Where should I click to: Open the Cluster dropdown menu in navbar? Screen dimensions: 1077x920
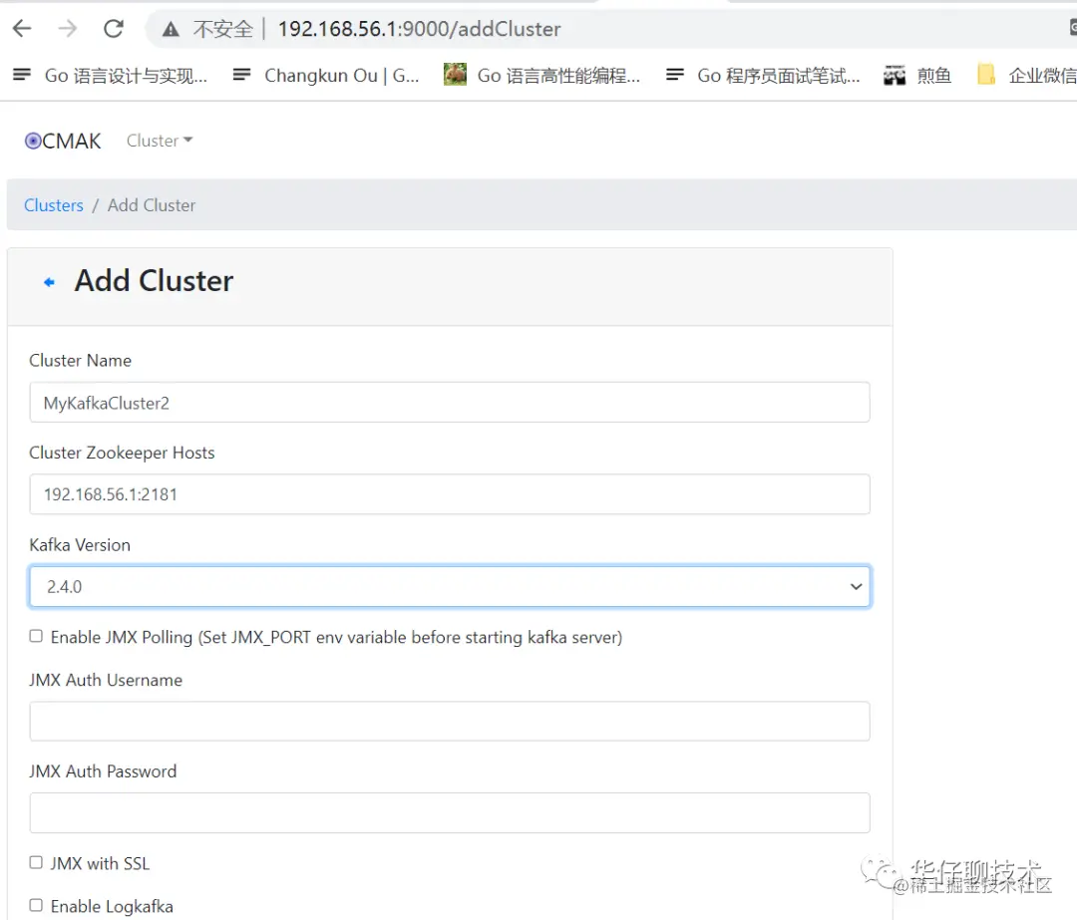(160, 141)
